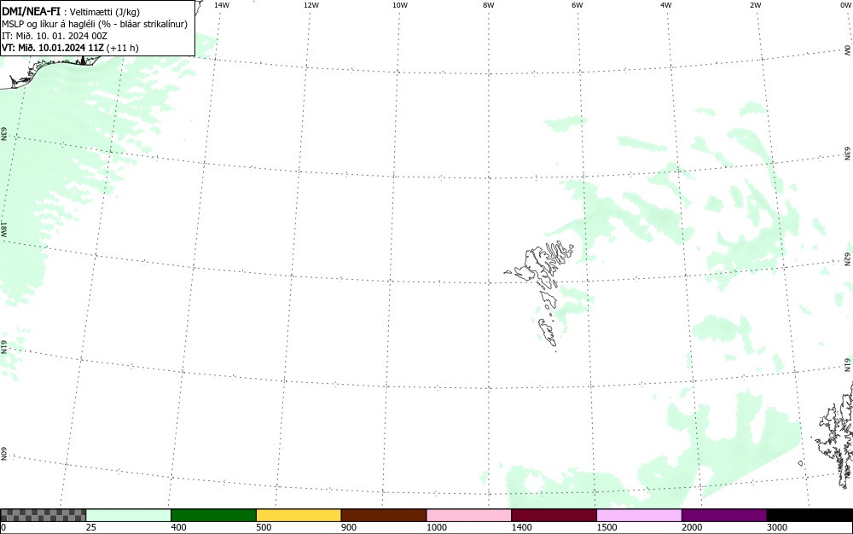The width and height of the screenshot is (853, 534).
Task: Click the "62N" latitude label on right edge
Action: (848, 260)
